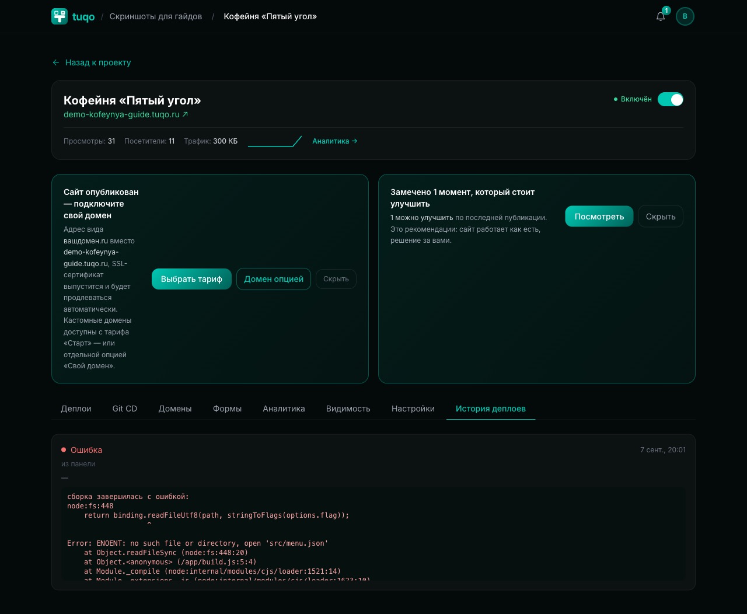The image size is (747, 614).
Task: Click the Замечено 1 момент heading
Action: point(463,198)
